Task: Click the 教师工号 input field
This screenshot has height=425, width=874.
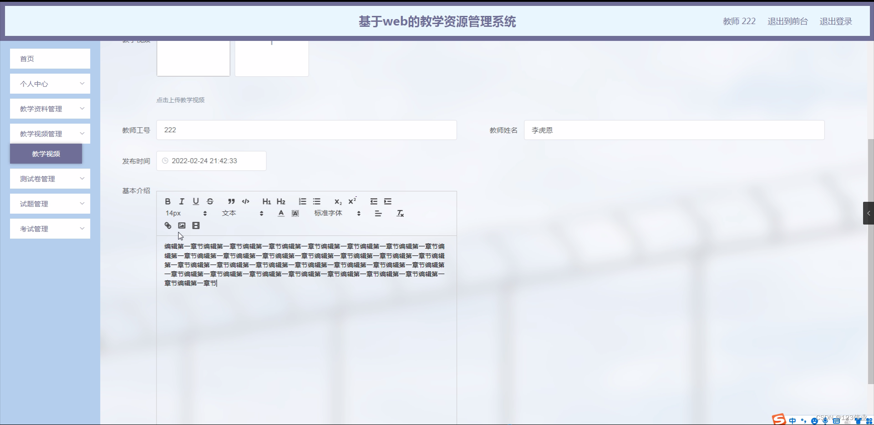Action: (x=306, y=130)
